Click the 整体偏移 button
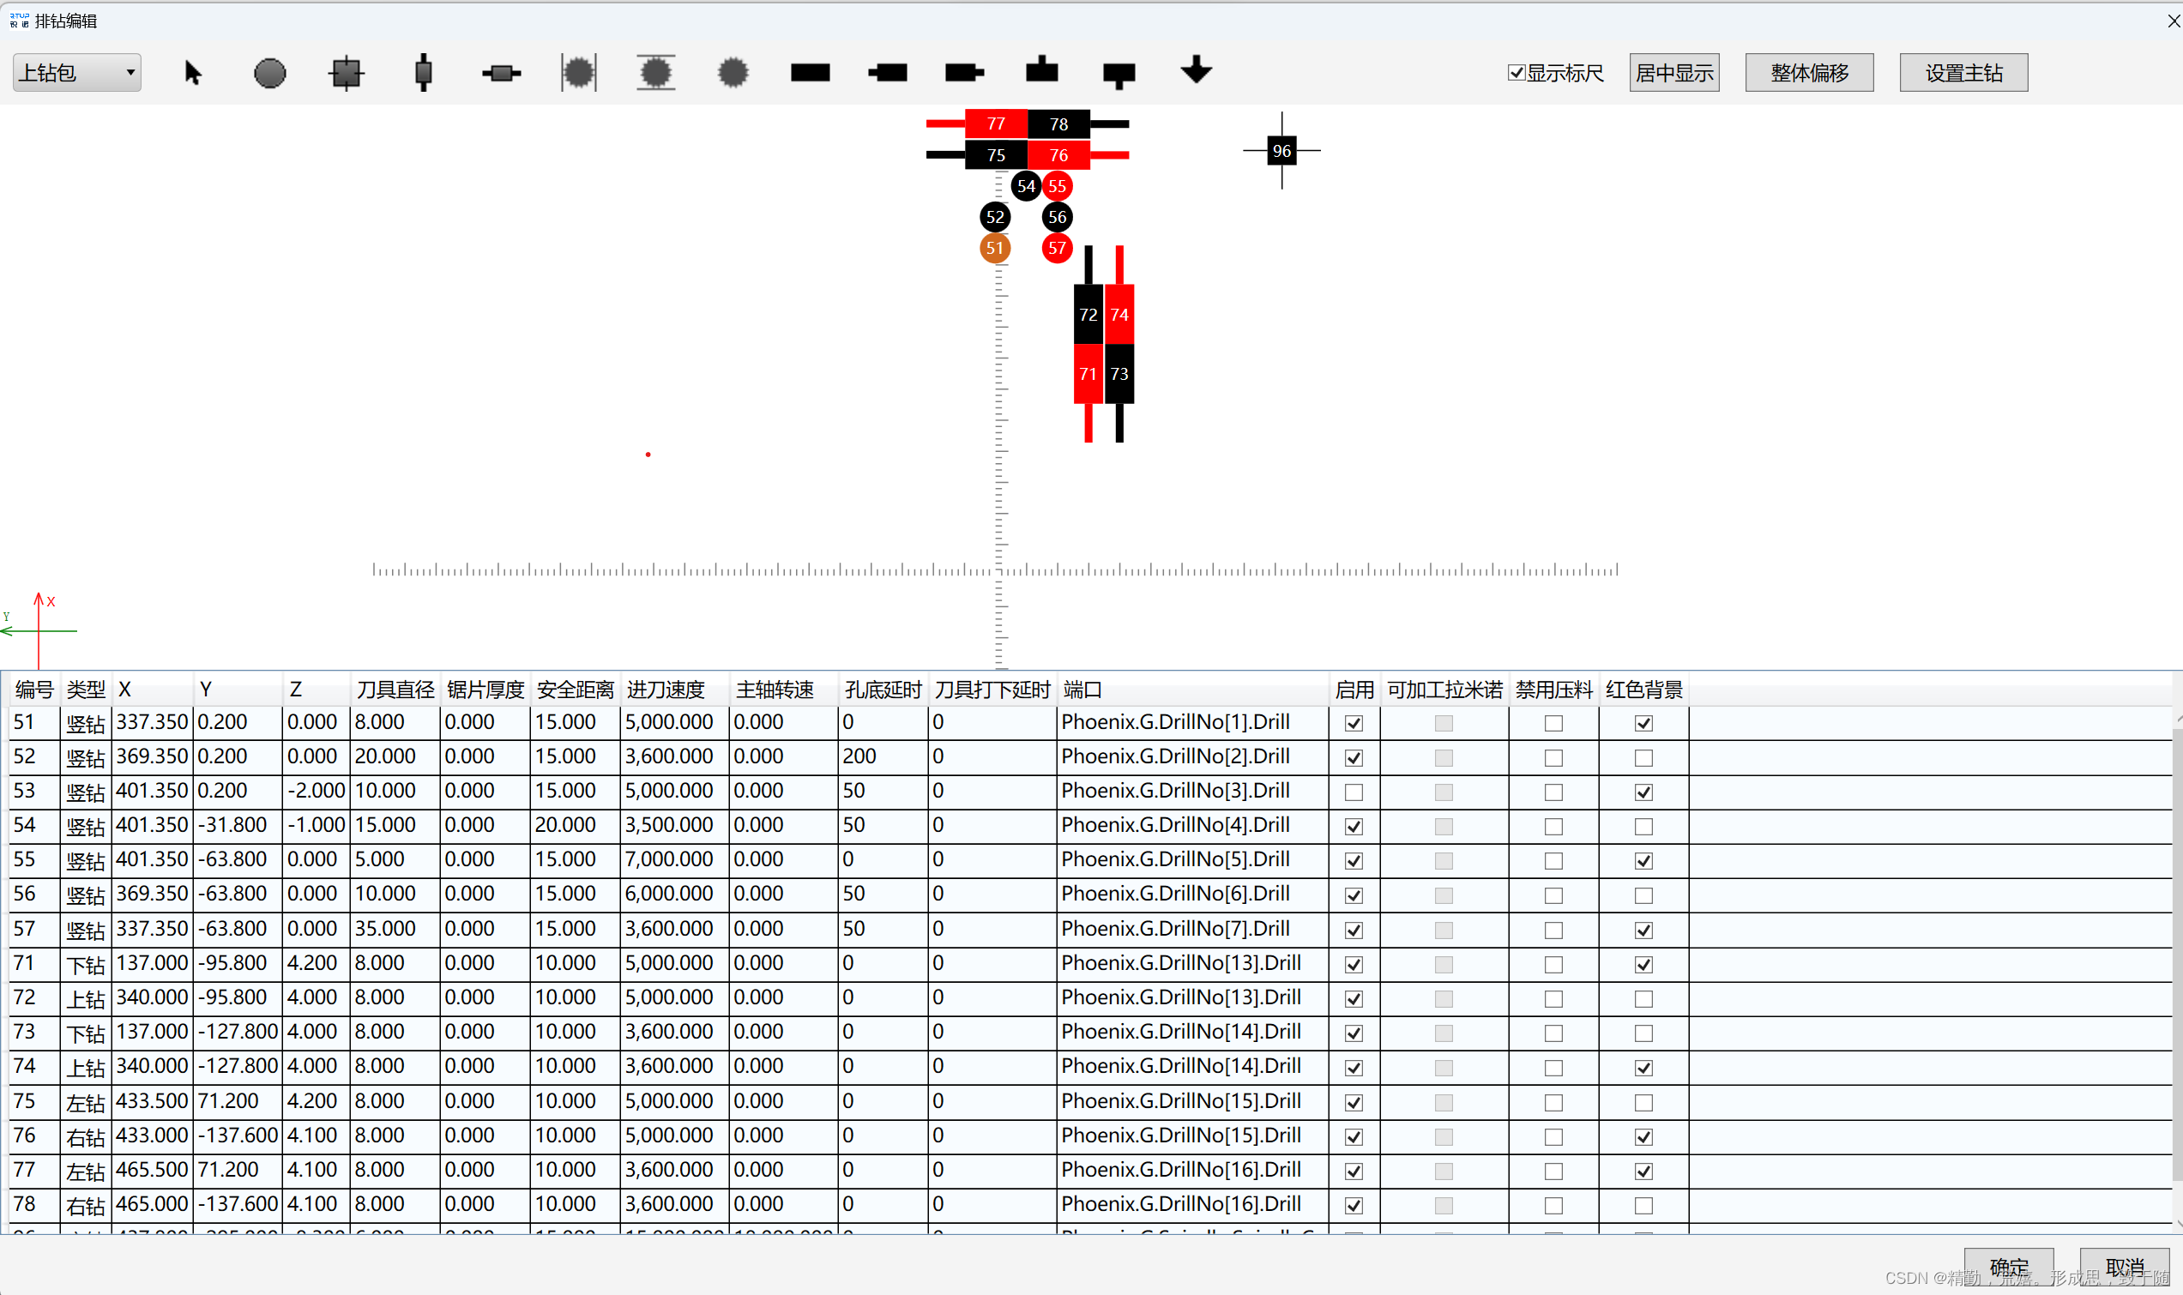This screenshot has width=2183, height=1295. click(x=1809, y=72)
